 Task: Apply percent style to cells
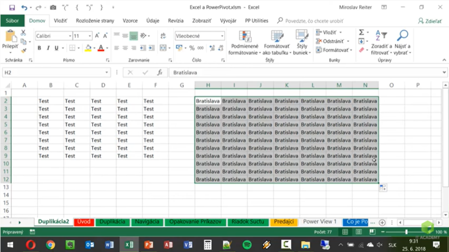coord(192,48)
